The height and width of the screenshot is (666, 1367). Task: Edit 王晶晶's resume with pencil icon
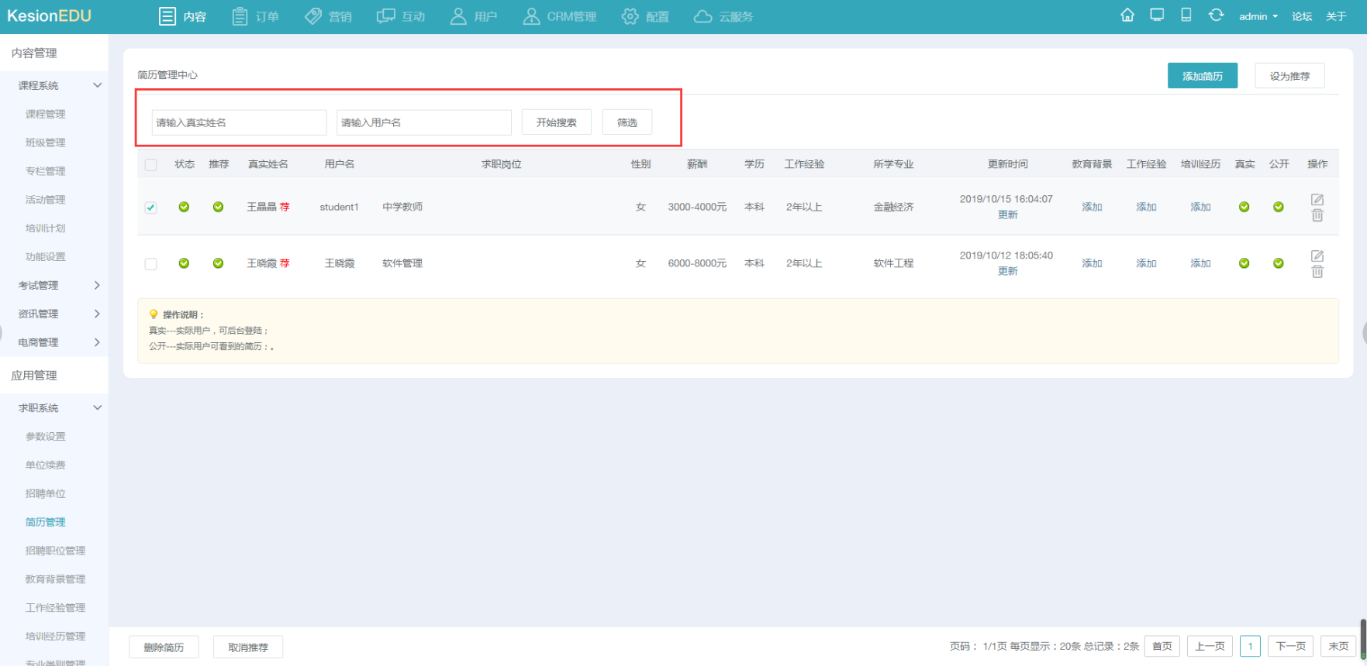click(1317, 200)
